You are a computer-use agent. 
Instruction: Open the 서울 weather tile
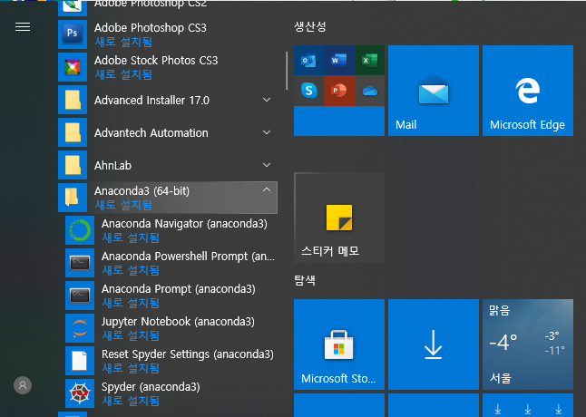click(x=528, y=344)
